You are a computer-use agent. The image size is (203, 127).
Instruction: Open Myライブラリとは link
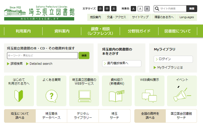[x=170, y=68]
